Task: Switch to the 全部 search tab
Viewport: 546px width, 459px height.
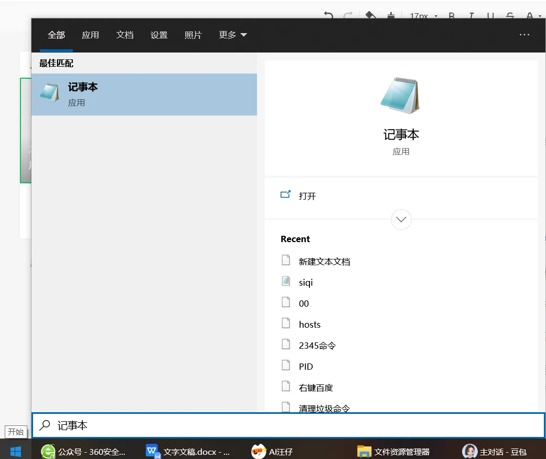Action: tap(56, 35)
